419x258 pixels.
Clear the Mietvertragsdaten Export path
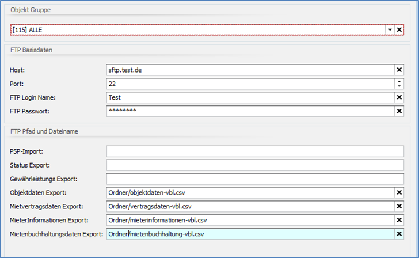point(399,206)
